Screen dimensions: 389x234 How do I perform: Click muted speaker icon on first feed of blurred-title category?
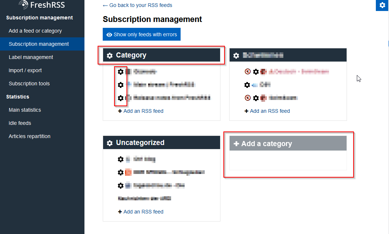[248, 72]
